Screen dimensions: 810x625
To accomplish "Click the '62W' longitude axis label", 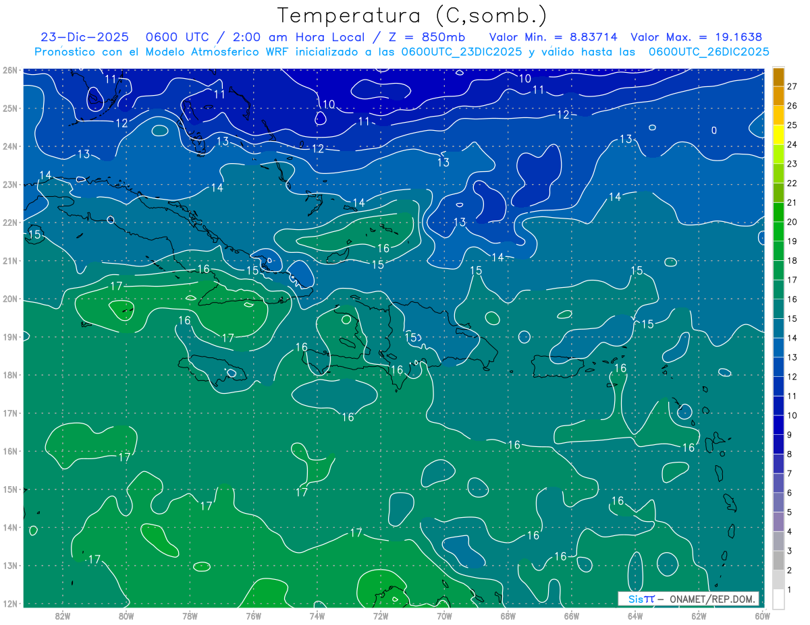I will pos(698,616).
